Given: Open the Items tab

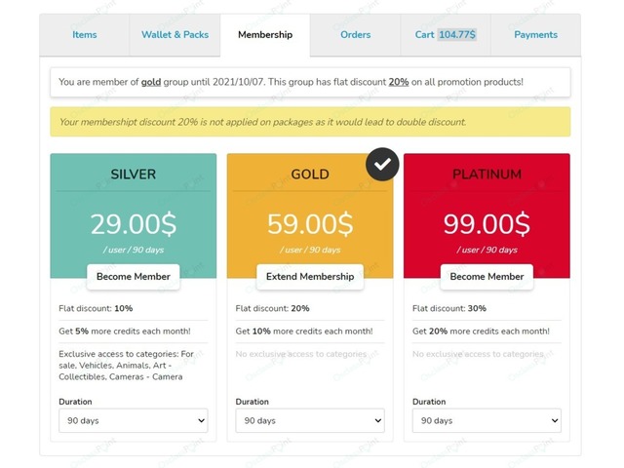Looking at the screenshot, I should [x=85, y=35].
